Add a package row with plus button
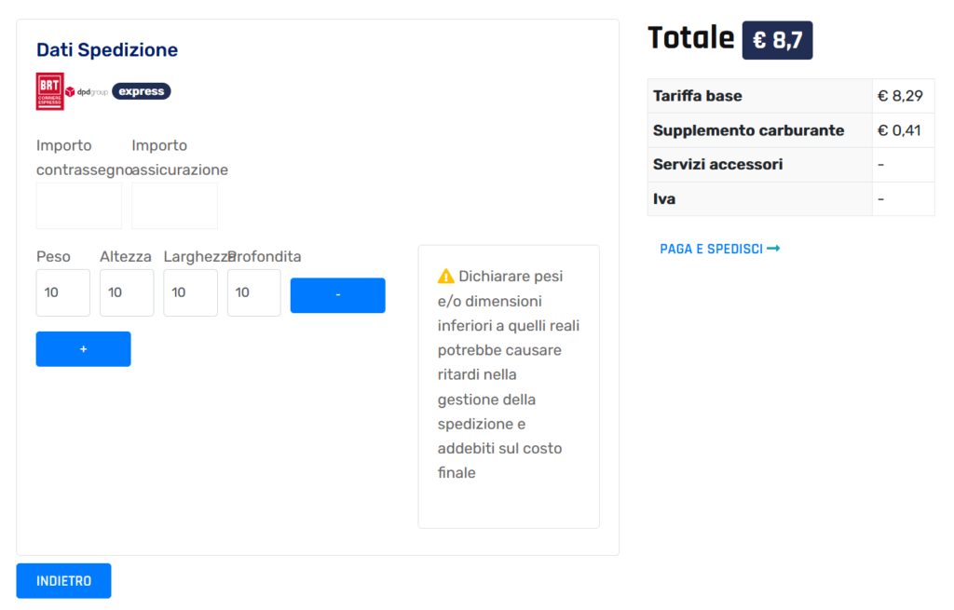954x610 pixels. click(83, 349)
